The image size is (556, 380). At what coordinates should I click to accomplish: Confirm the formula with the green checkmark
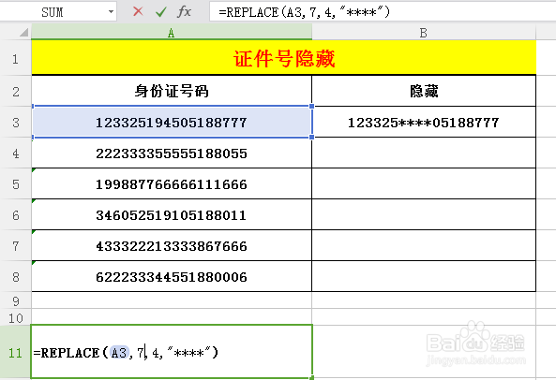pos(161,12)
